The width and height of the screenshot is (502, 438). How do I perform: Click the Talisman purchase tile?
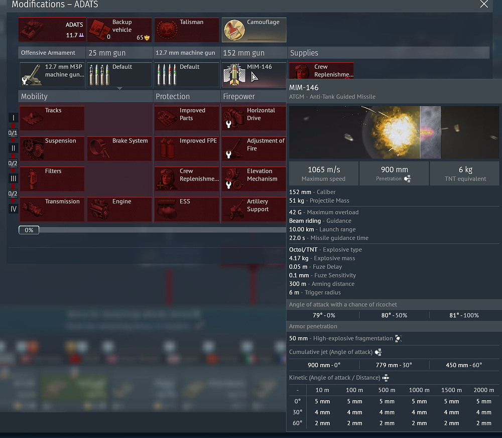(x=187, y=30)
